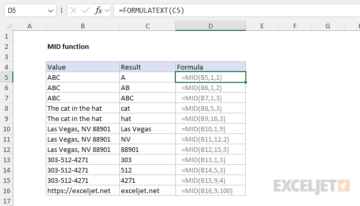This screenshot has height=206, width=360.
Task: Click result cell '4271'
Action: (148, 180)
